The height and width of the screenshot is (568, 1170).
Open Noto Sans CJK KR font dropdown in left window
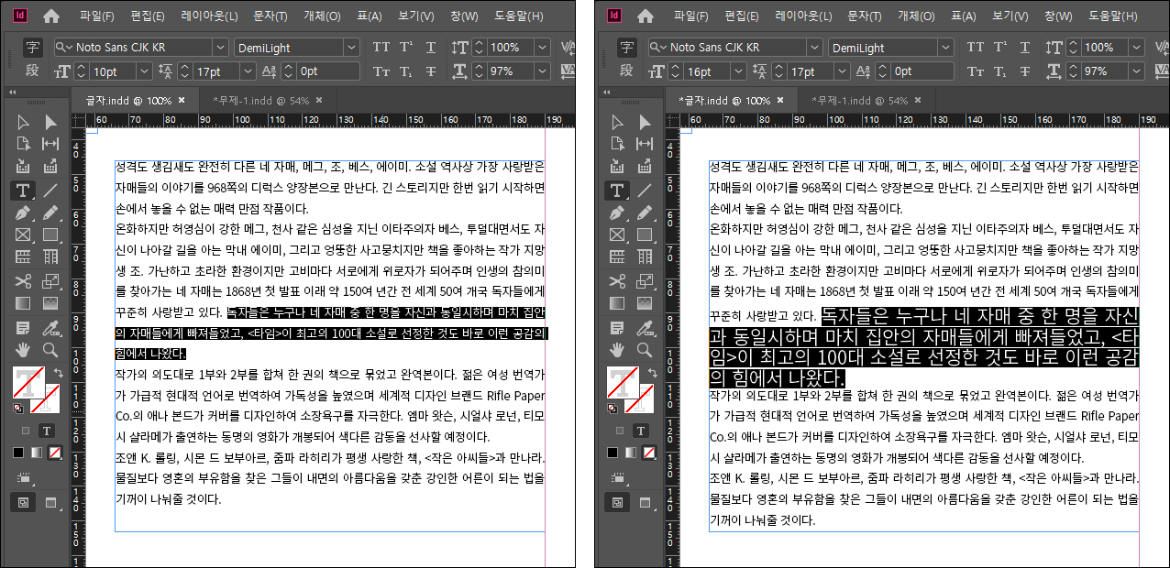(220, 48)
